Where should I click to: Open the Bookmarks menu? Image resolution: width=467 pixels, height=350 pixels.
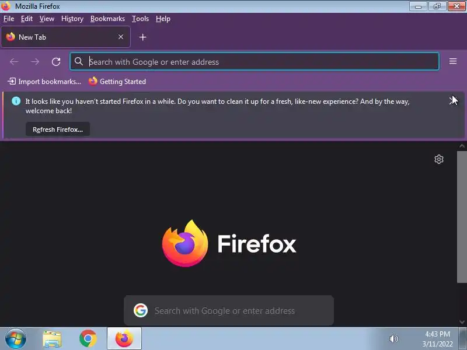pos(107,19)
